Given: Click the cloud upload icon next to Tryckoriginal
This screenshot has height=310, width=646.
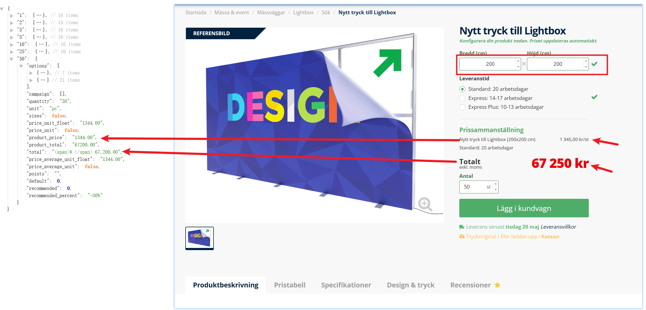Looking at the screenshot, I should click(462, 237).
